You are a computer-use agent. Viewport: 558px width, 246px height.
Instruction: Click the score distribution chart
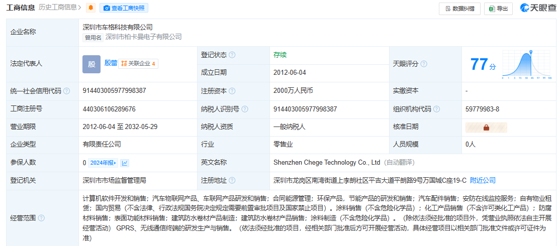527,64
